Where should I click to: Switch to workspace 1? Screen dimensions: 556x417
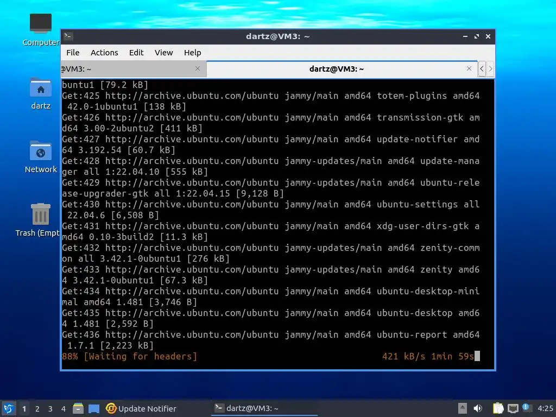point(24,409)
